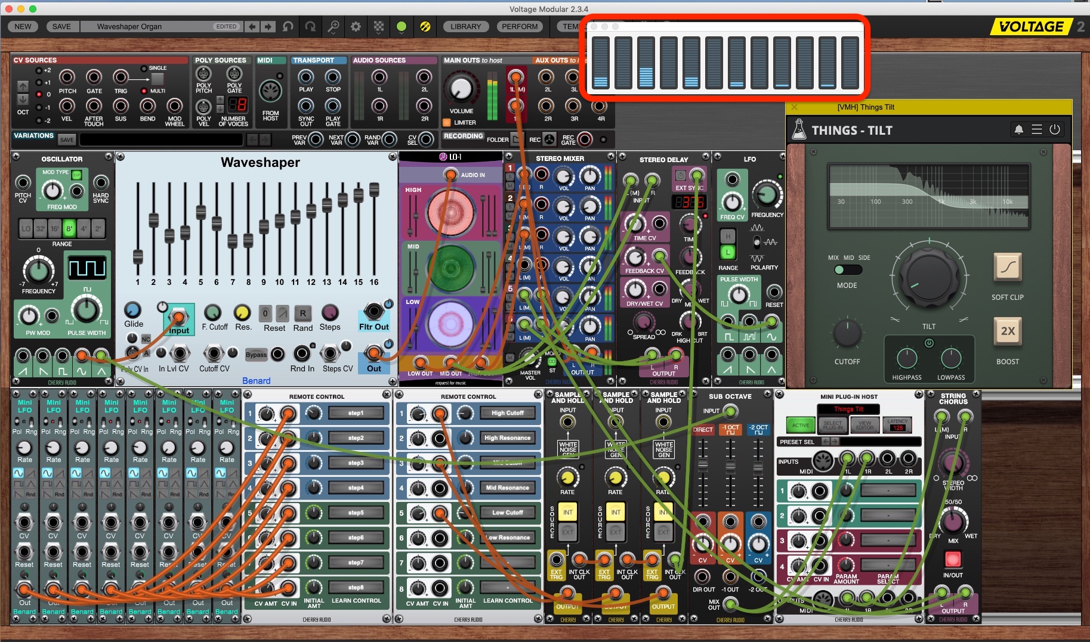
Task: Select sine waveform on first Mini LFO
Action: tap(18, 473)
